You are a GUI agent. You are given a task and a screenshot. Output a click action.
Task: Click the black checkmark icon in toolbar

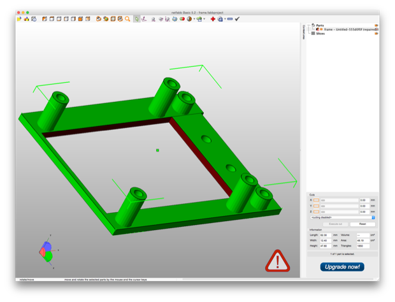tap(237, 19)
